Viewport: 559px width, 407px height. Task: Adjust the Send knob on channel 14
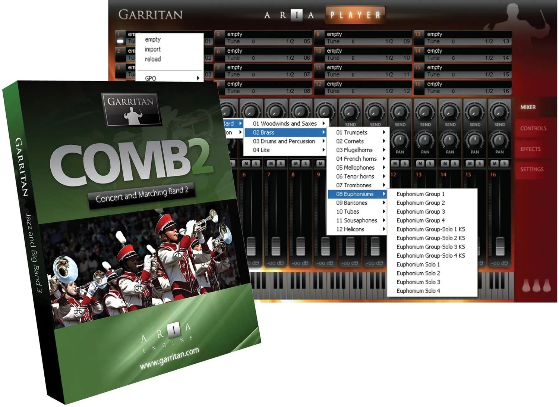450,111
